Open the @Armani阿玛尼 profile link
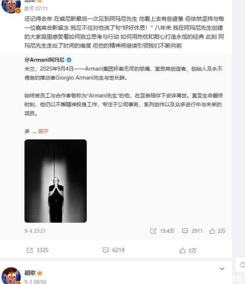The image size is (245, 284). coord(44,60)
